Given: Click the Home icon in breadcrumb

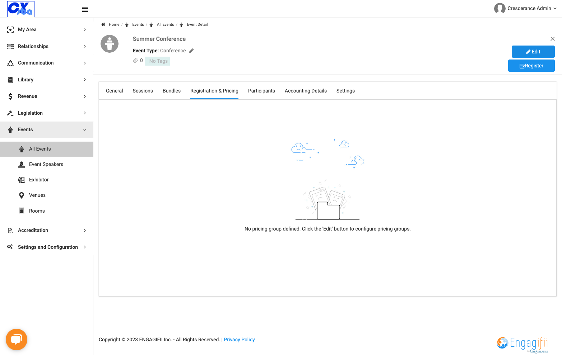Looking at the screenshot, I should [x=103, y=24].
